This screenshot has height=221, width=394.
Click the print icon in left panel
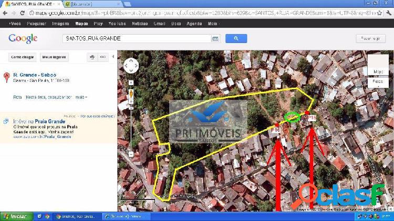point(92,57)
